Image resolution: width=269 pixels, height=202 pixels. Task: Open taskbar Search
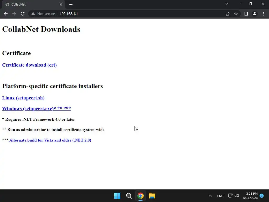tap(129, 196)
